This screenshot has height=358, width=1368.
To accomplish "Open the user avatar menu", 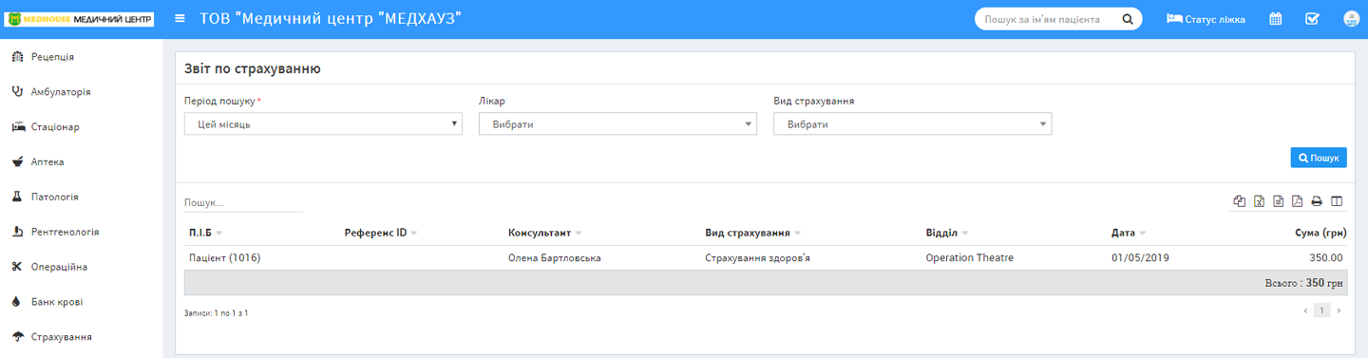I will tap(1351, 19).
